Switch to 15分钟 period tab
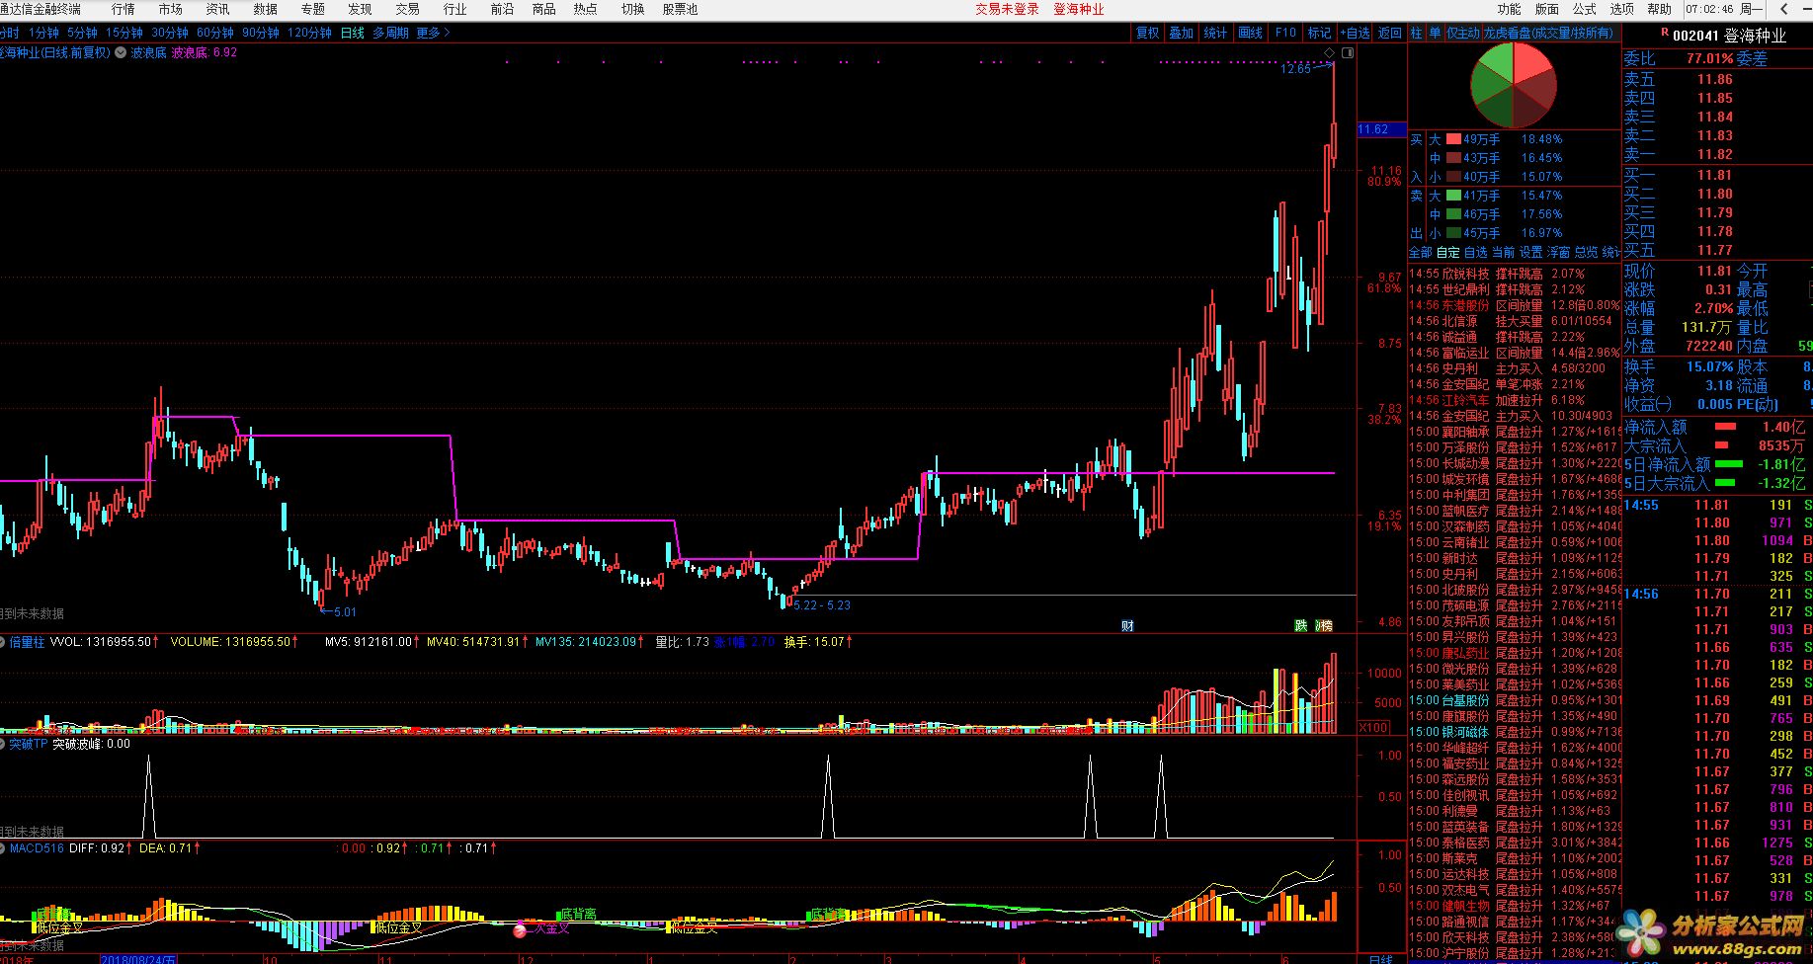The width and height of the screenshot is (1813, 964). click(x=124, y=33)
